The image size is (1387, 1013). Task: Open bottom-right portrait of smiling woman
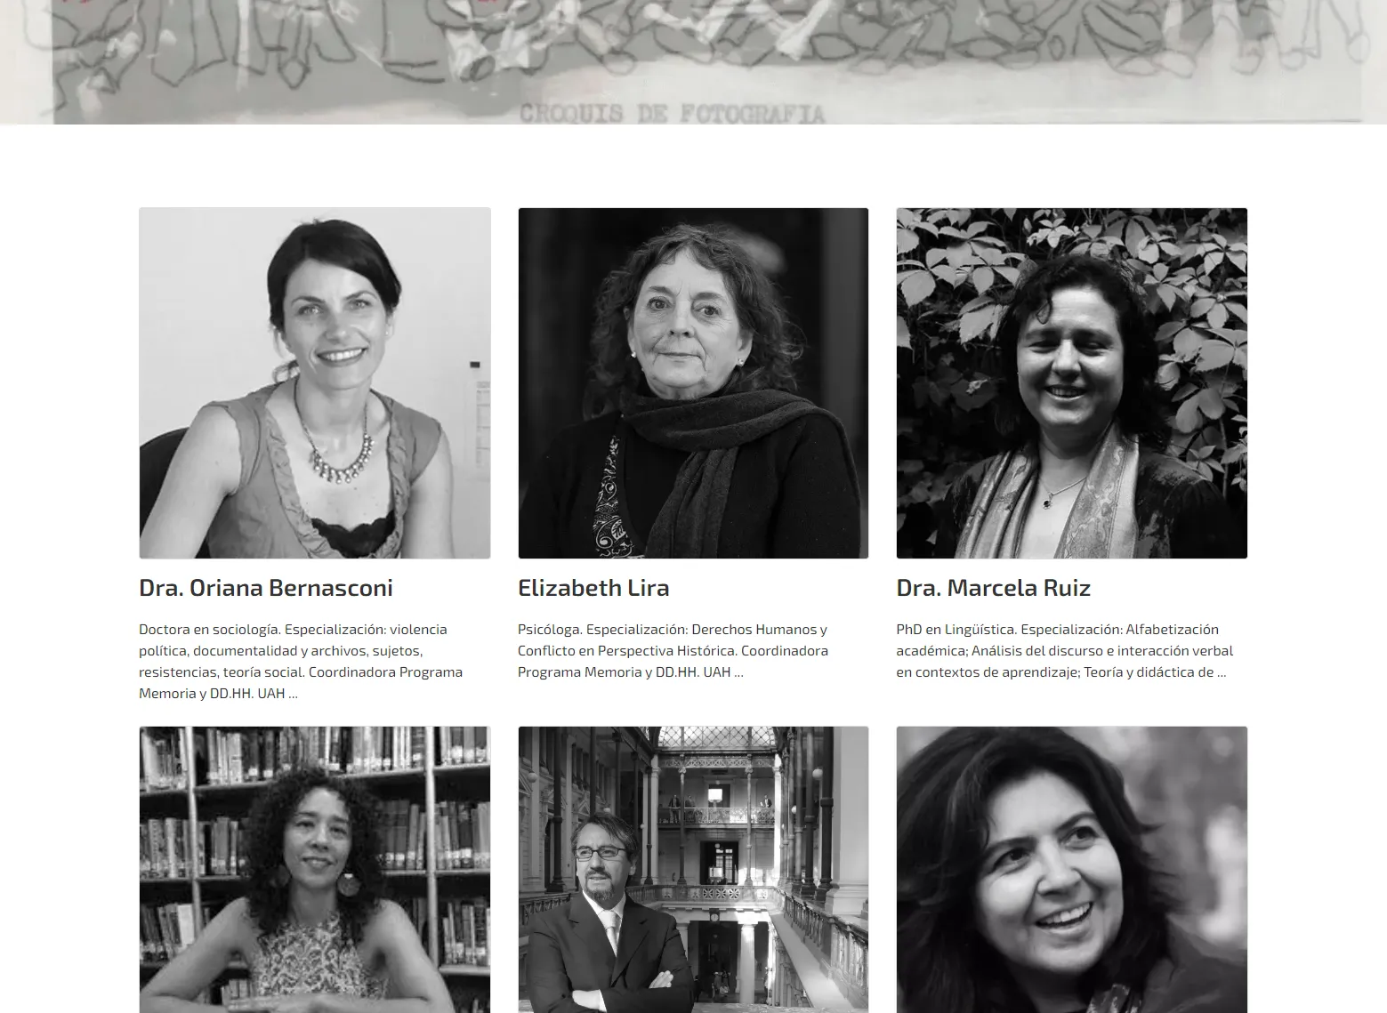1072,870
